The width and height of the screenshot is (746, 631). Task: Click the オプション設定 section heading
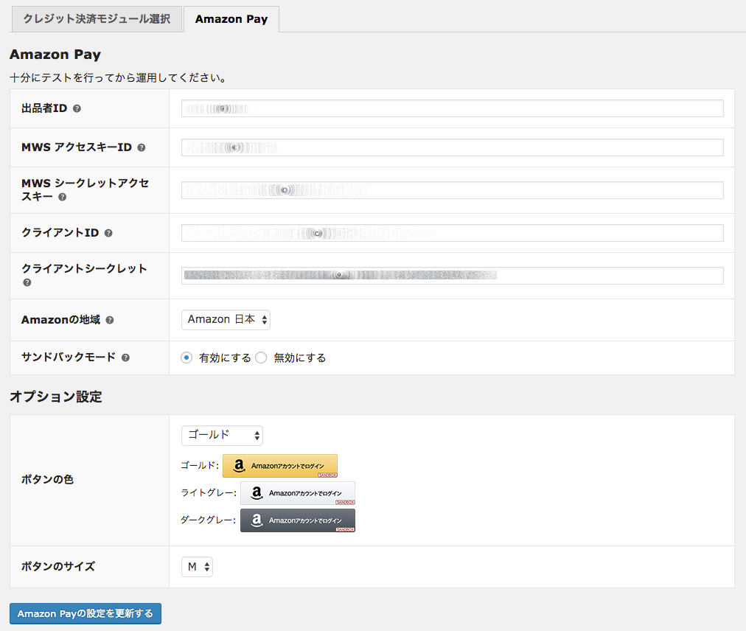pyautogui.click(x=56, y=397)
